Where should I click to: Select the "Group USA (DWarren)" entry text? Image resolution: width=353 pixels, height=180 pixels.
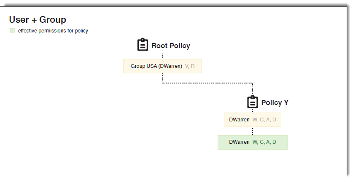coord(156,66)
